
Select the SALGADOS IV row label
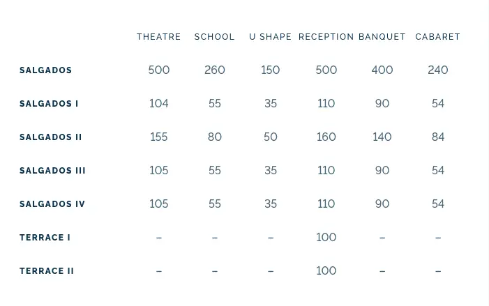(52, 204)
